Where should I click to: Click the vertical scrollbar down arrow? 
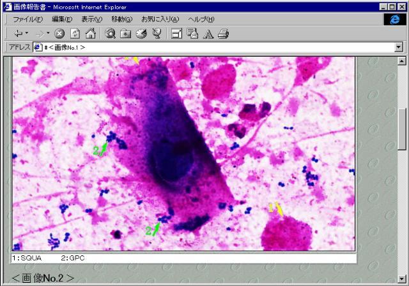pos(402,278)
